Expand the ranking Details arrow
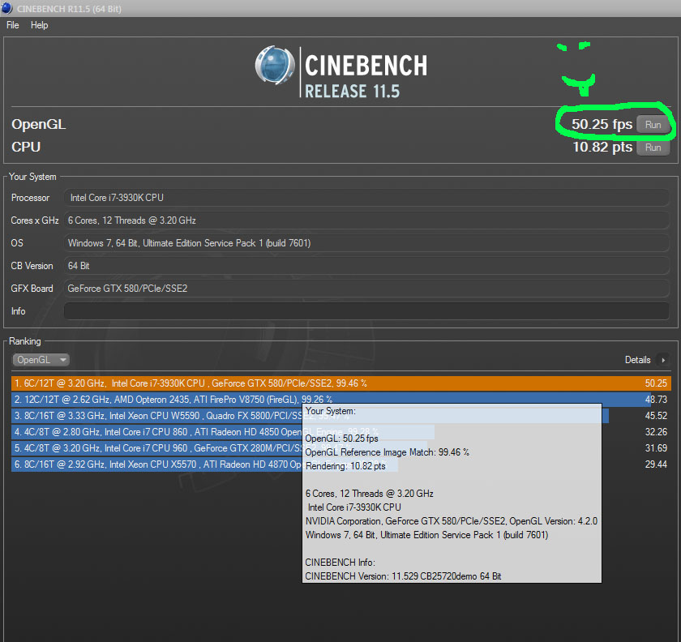Viewport: 681px width, 642px height. [x=664, y=360]
